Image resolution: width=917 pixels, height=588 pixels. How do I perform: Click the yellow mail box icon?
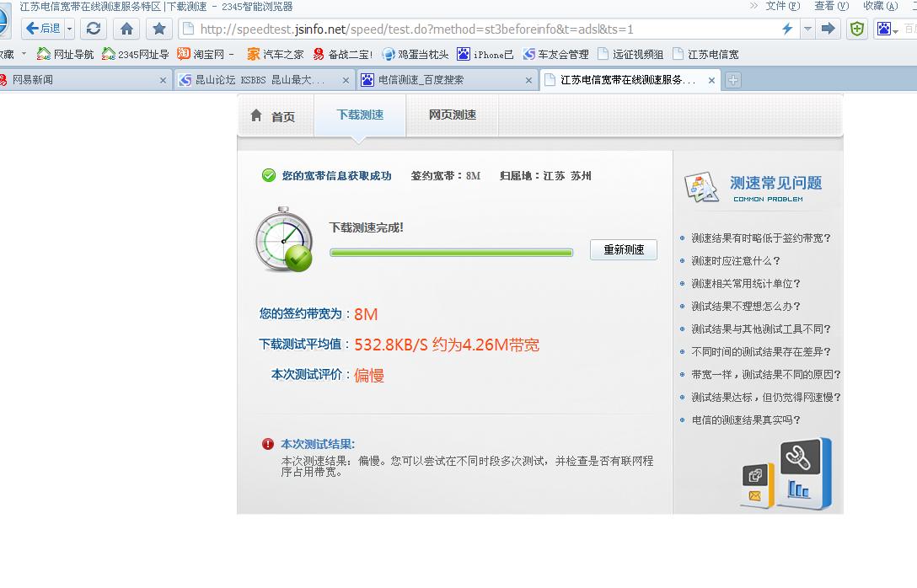tap(758, 485)
